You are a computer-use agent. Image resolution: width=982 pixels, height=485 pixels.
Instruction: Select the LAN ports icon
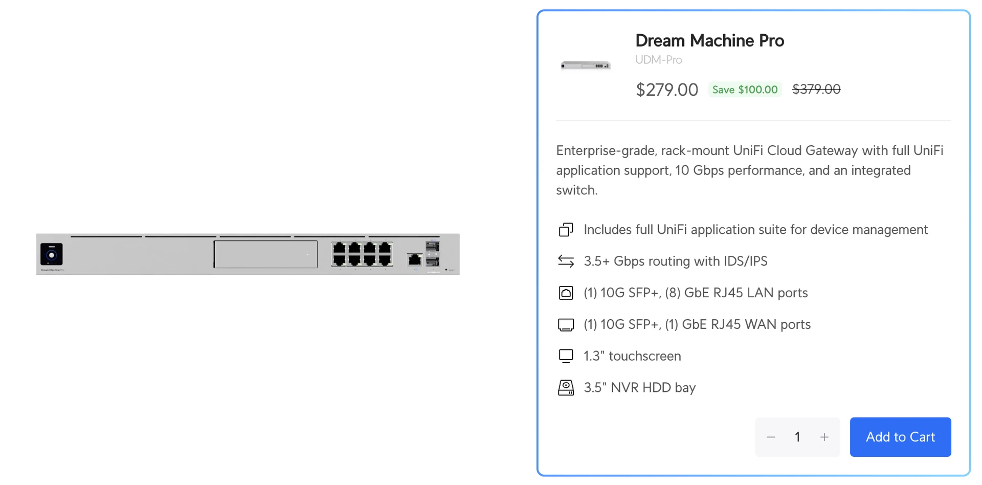tap(566, 293)
